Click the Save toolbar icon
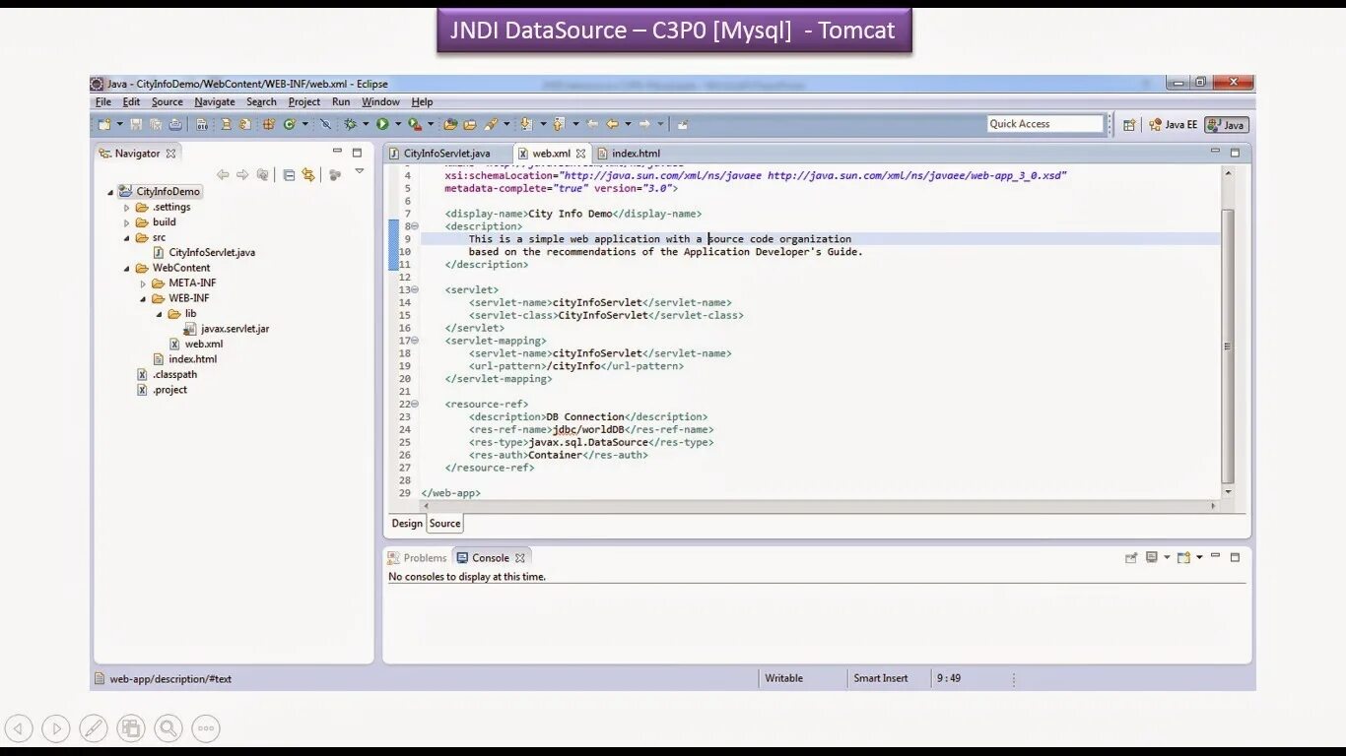Viewport: 1346px width, 756px height. [136, 124]
